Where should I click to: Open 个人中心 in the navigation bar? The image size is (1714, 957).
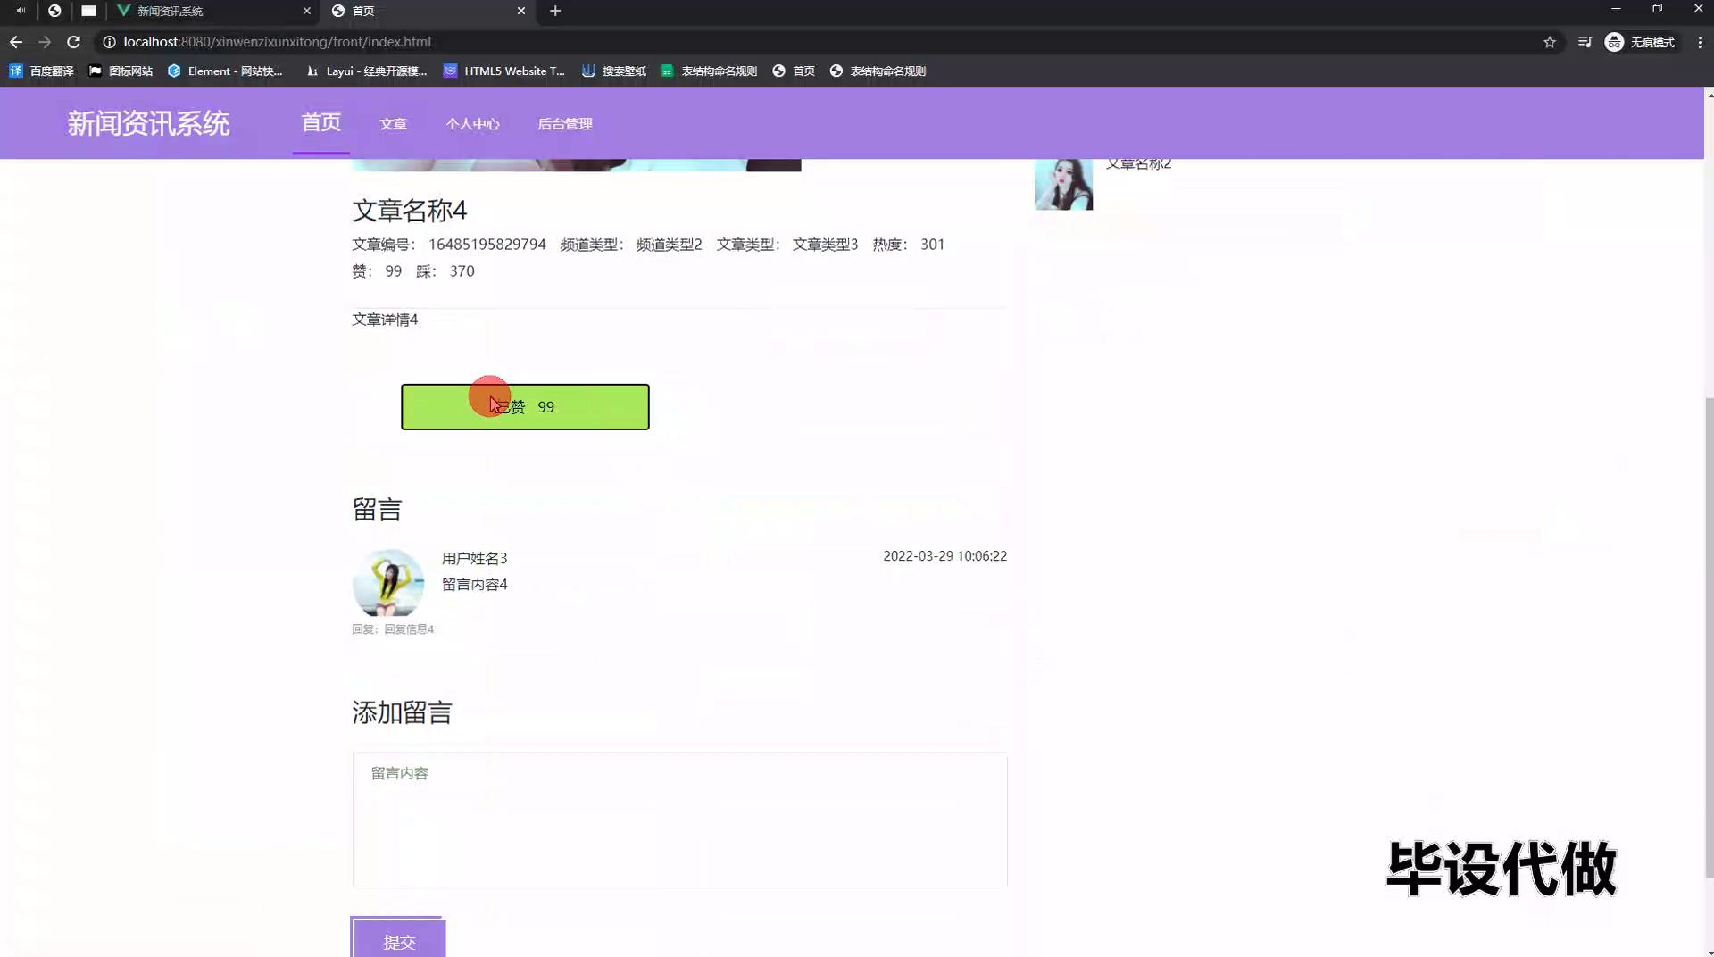coord(472,124)
